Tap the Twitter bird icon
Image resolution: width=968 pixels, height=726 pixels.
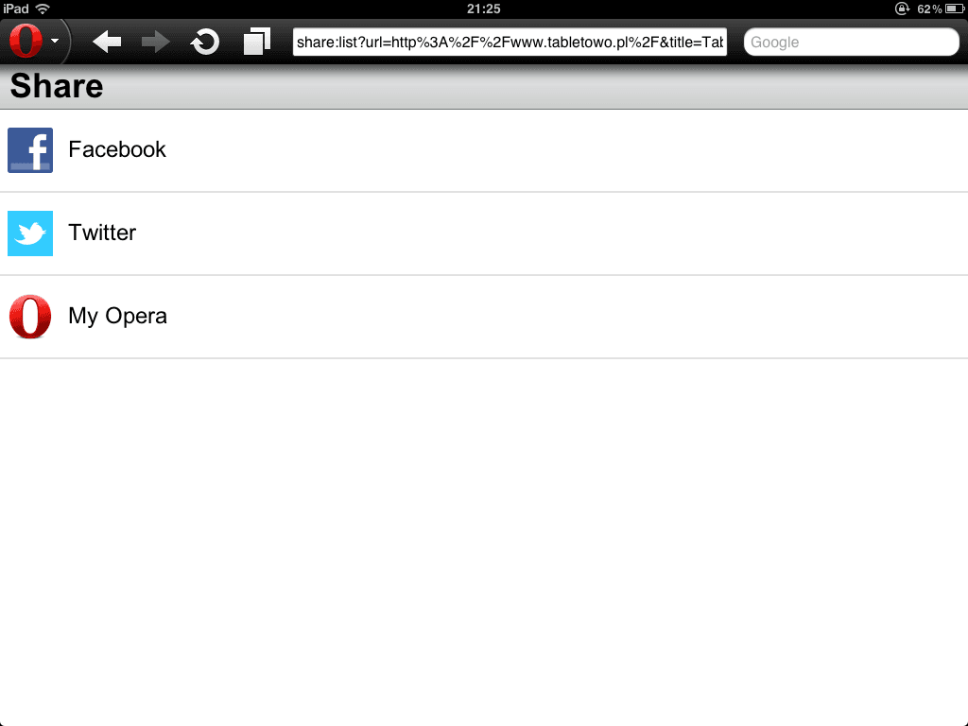30,233
